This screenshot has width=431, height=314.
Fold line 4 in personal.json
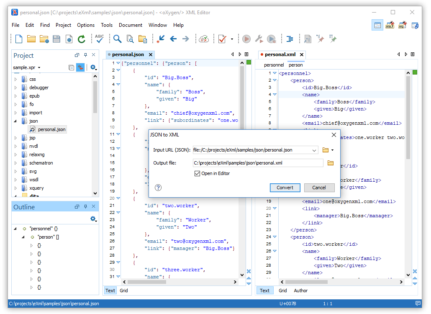click(x=118, y=85)
